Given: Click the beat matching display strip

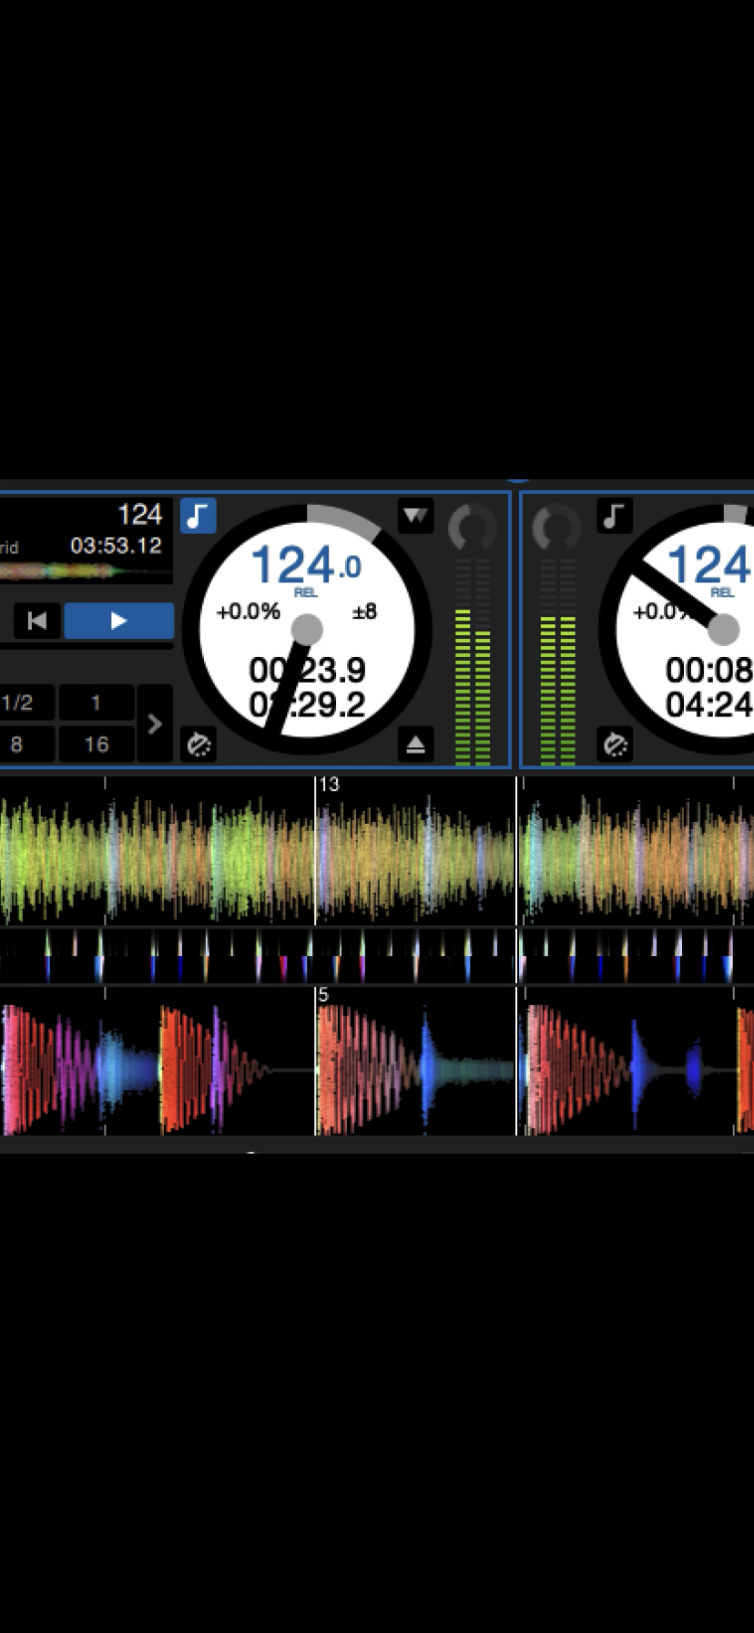Looking at the screenshot, I should point(377,956).
